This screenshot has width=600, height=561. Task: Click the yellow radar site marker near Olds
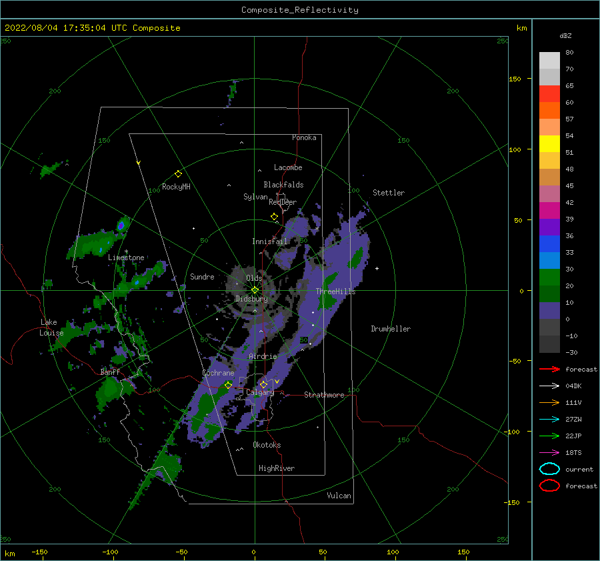pyautogui.click(x=255, y=290)
